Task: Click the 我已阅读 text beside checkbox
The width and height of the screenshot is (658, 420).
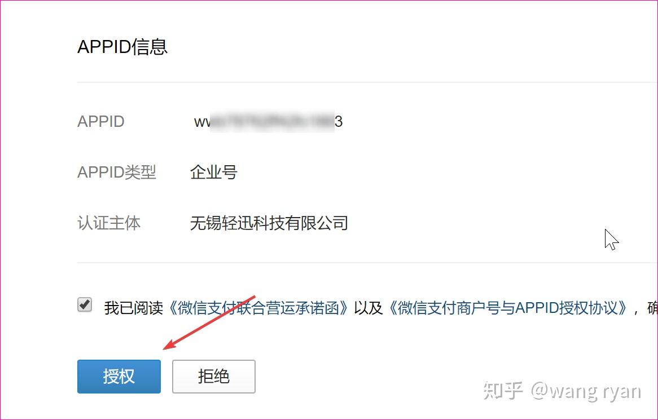Action: point(133,308)
